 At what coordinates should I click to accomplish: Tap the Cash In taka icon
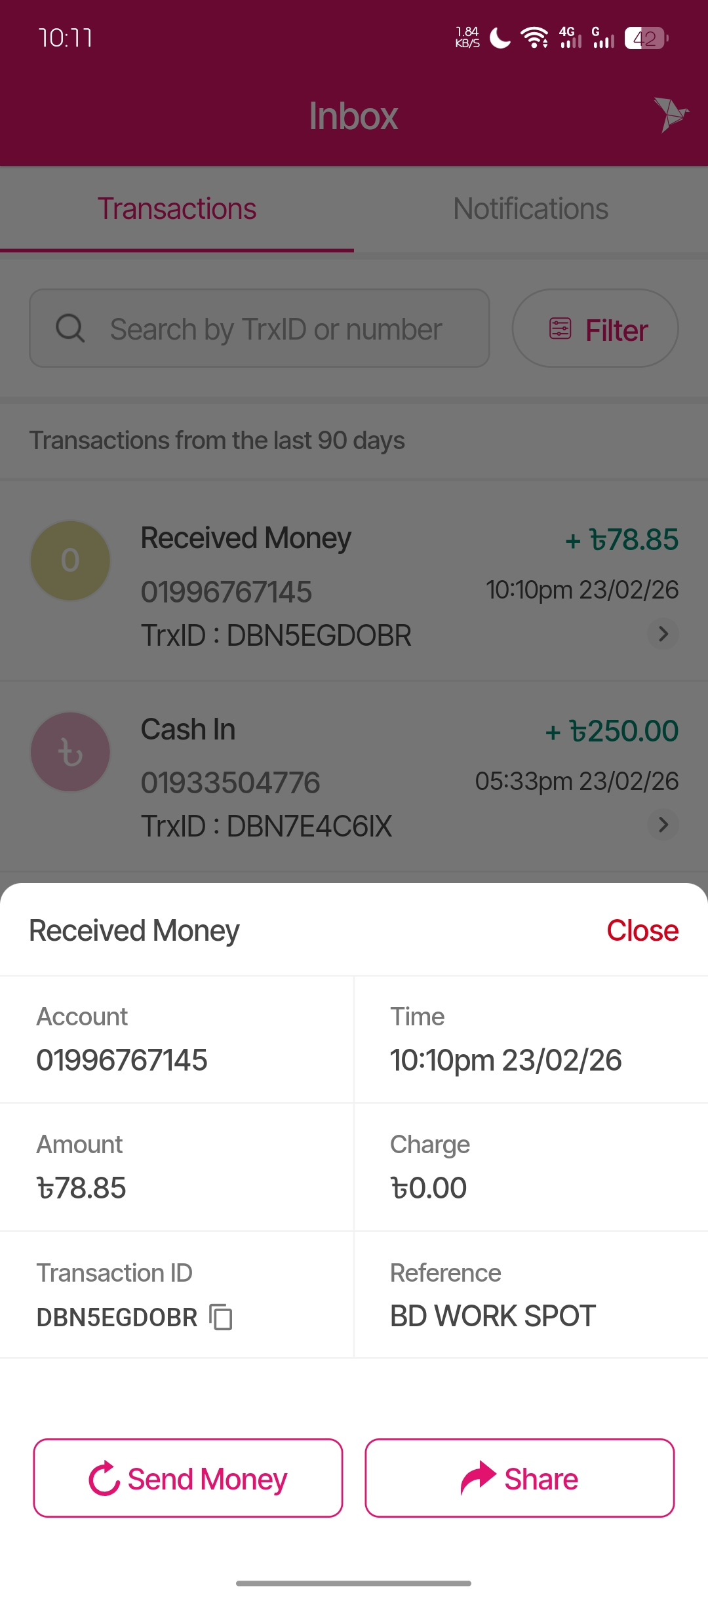[x=70, y=752]
